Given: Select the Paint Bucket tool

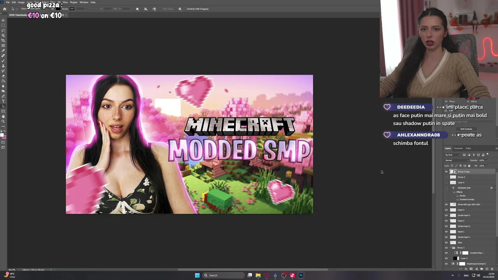Looking at the screenshot, I should pos(3,81).
